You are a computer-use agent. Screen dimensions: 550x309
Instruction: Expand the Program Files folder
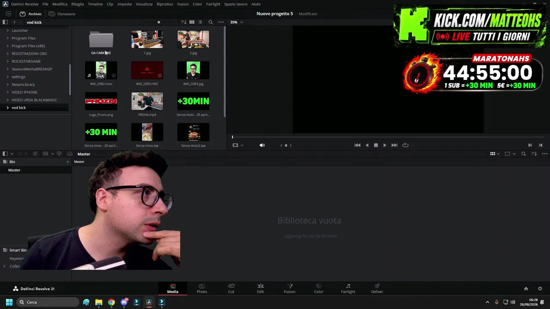tap(7, 38)
